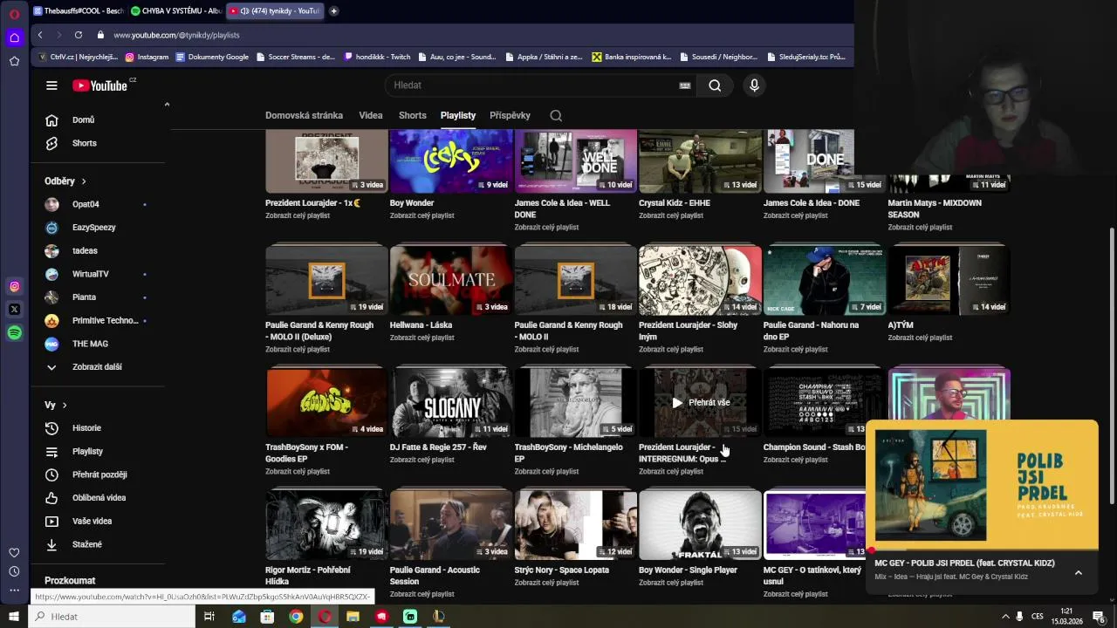
Task: Open the Boy Wonder - Single Player thumbnail
Action: [700, 525]
